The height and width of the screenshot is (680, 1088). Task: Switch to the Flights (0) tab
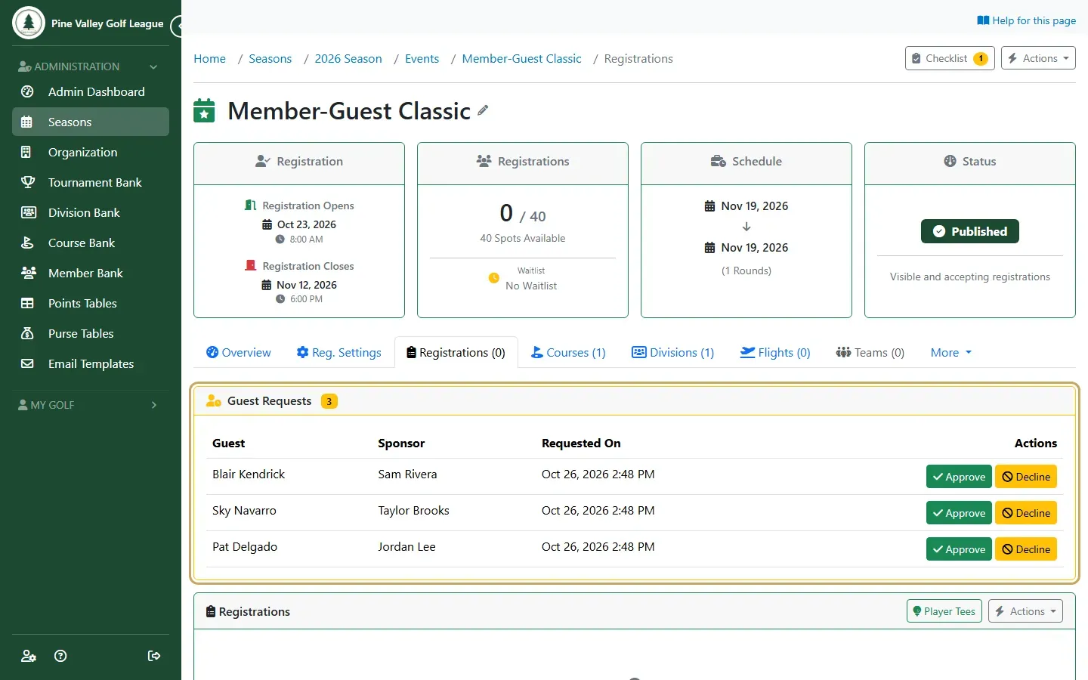(775, 352)
